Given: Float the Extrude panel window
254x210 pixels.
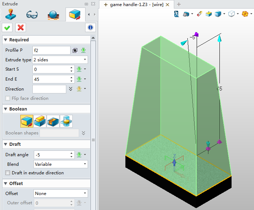Looking at the screenshot, I should click(87, 4).
